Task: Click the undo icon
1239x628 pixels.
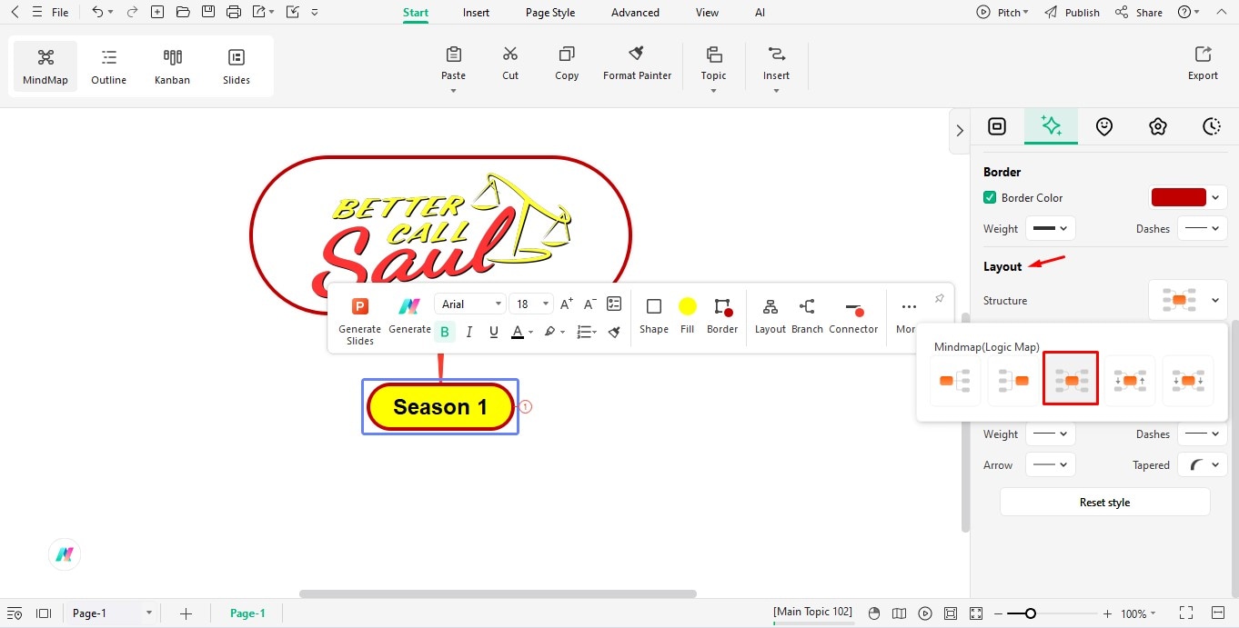Action: [97, 13]
